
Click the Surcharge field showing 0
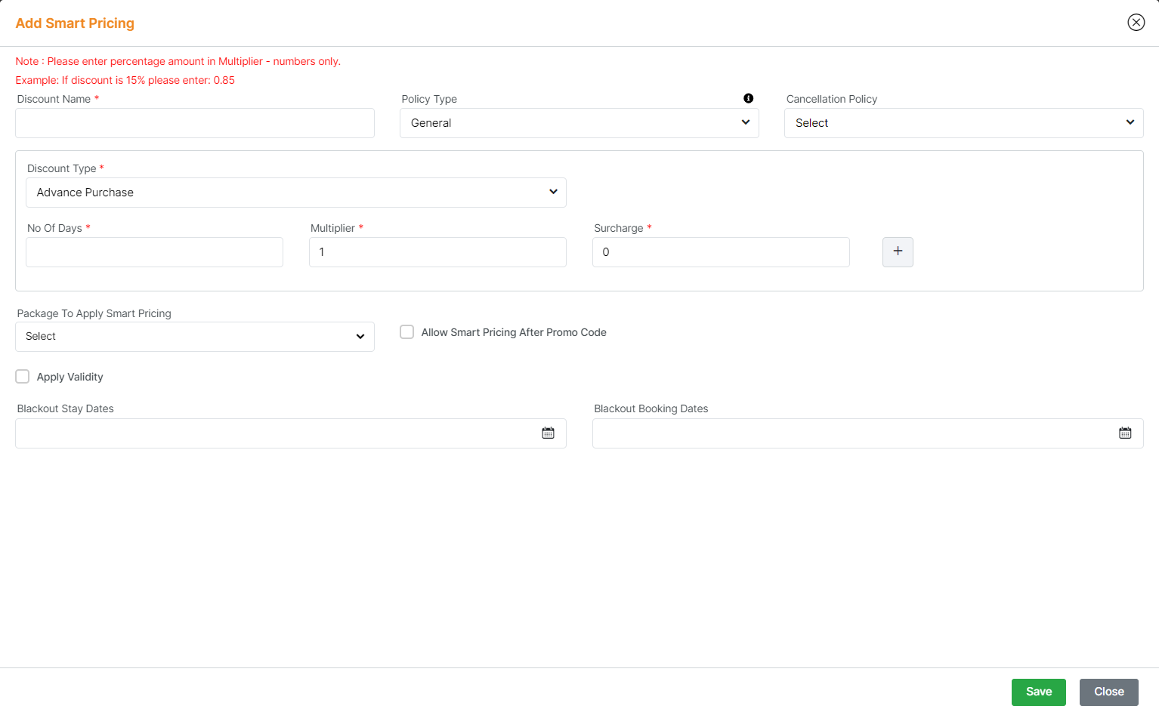[720, 251]
